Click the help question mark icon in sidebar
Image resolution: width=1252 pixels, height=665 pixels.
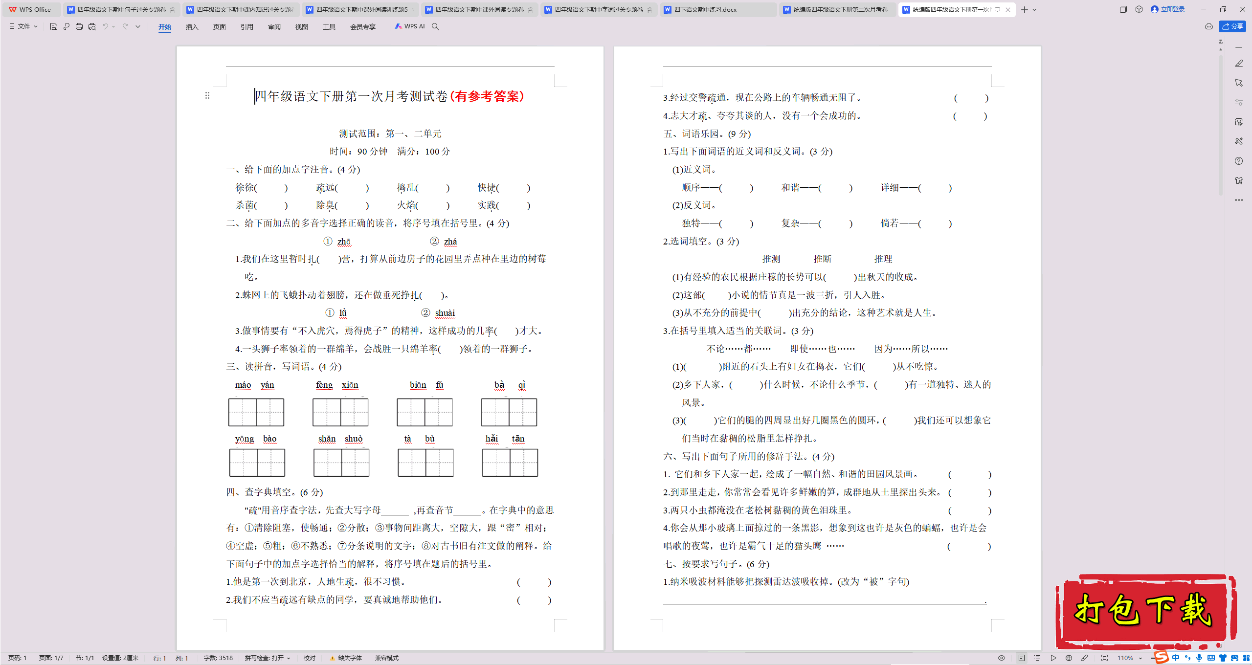[1238, 161]
